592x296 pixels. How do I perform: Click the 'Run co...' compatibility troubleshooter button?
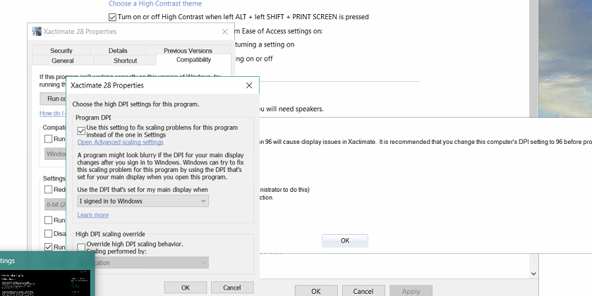tap(53, 99)
